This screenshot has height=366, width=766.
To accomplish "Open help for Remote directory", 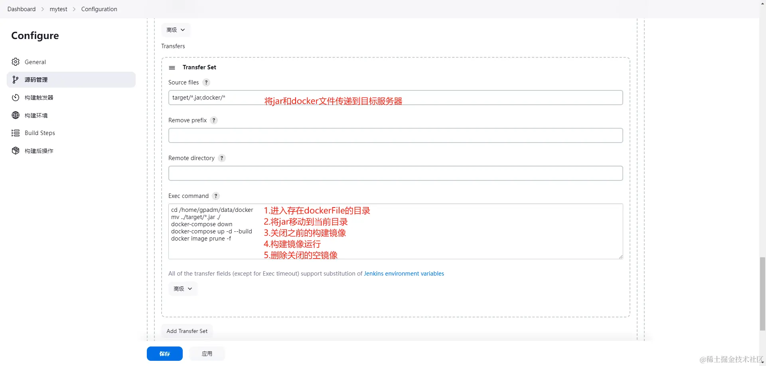I will pyautogui.click(x=222, y=158).
